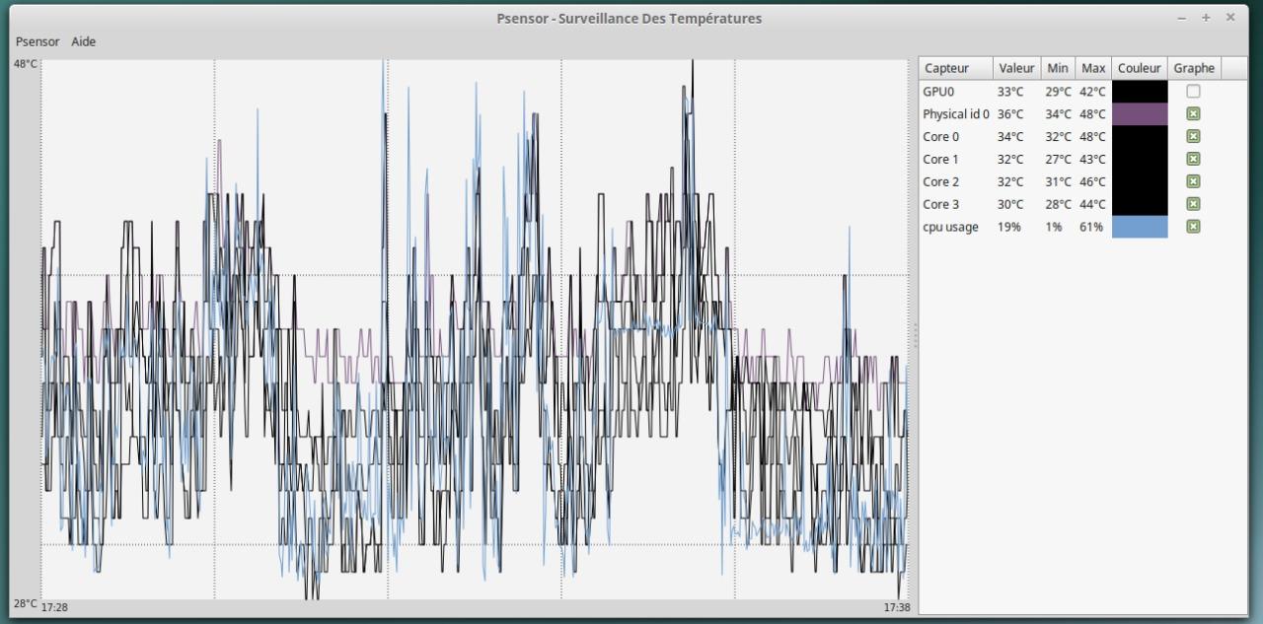Uncheck the Core 3 graph box
1263x624 pixels.
[x=1194, y=204]
